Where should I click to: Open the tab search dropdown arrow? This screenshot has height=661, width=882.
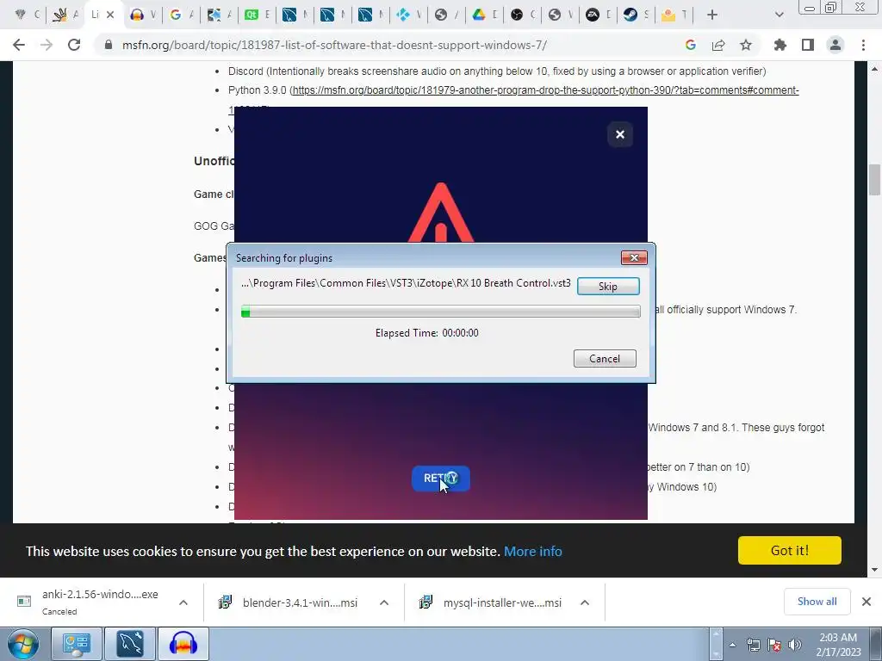pyautogui.click(x=779, y=15)
